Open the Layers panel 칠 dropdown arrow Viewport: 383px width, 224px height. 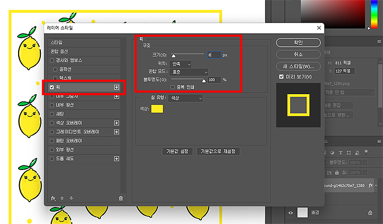365,172
